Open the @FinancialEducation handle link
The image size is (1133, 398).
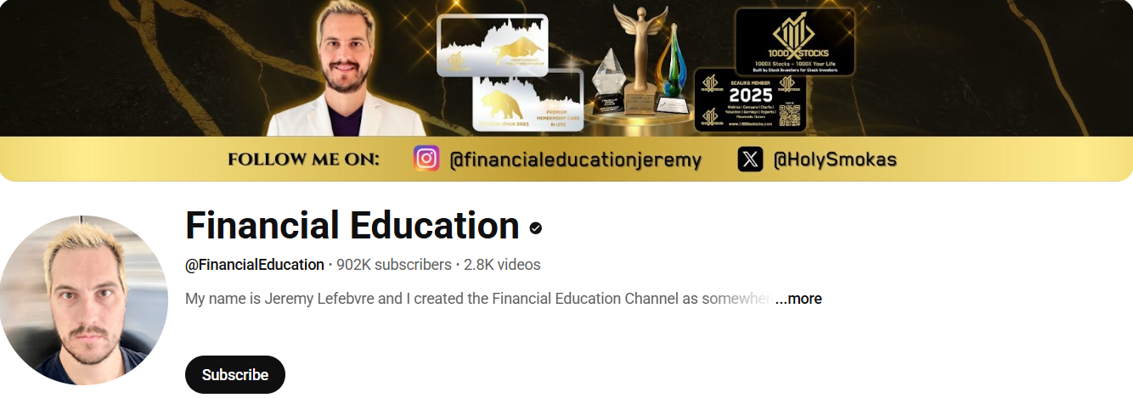point(255,265)
